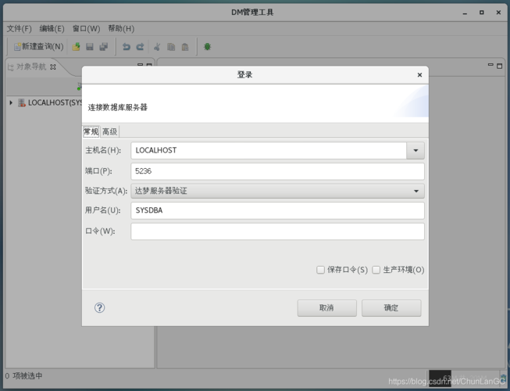Close the 对象导航 panel tab via its X icon

53,66
